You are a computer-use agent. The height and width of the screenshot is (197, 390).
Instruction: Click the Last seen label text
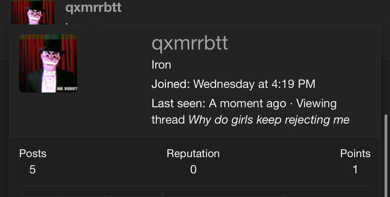[178, 103]
